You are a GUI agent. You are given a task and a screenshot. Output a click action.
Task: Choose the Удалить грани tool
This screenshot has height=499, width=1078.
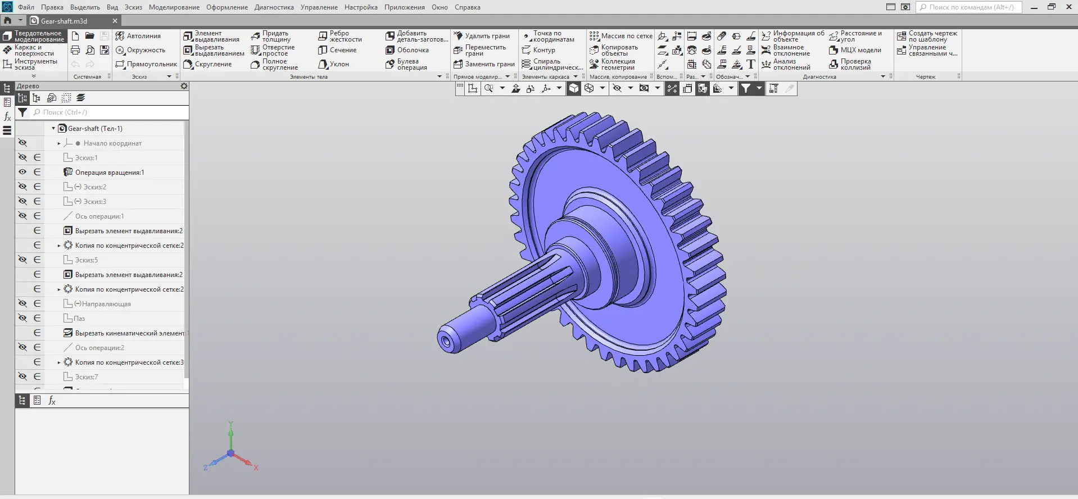point(482,36)
